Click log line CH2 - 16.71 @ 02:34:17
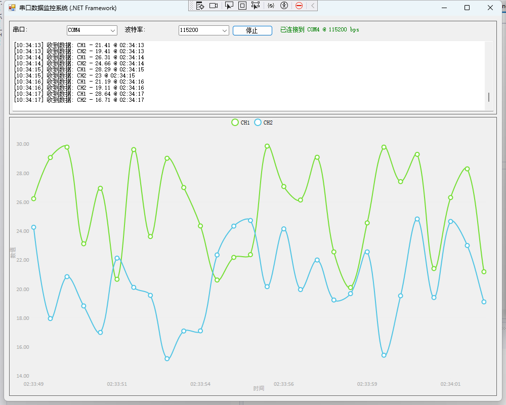 (79, 100)
